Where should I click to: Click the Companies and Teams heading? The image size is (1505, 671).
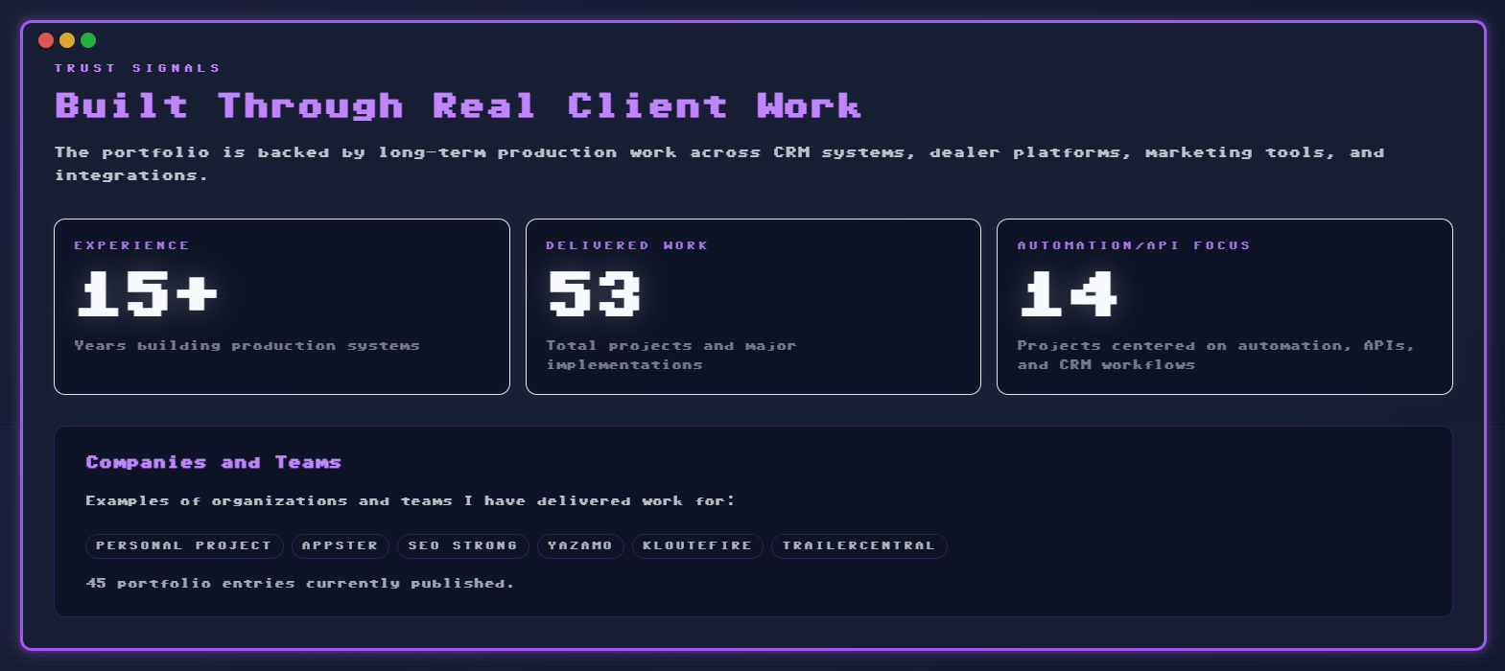[213, 462]
